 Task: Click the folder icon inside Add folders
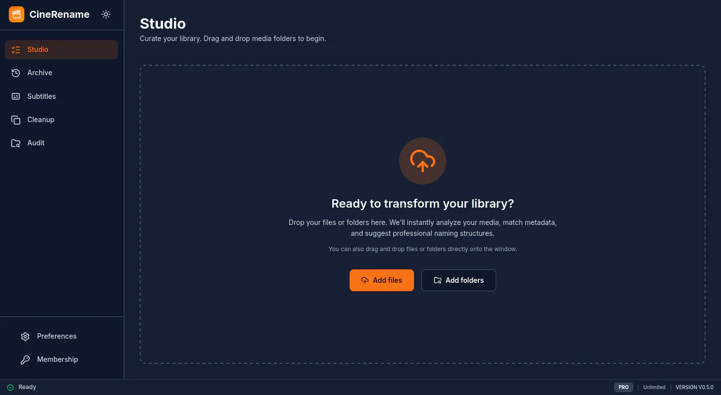(438, 280)
